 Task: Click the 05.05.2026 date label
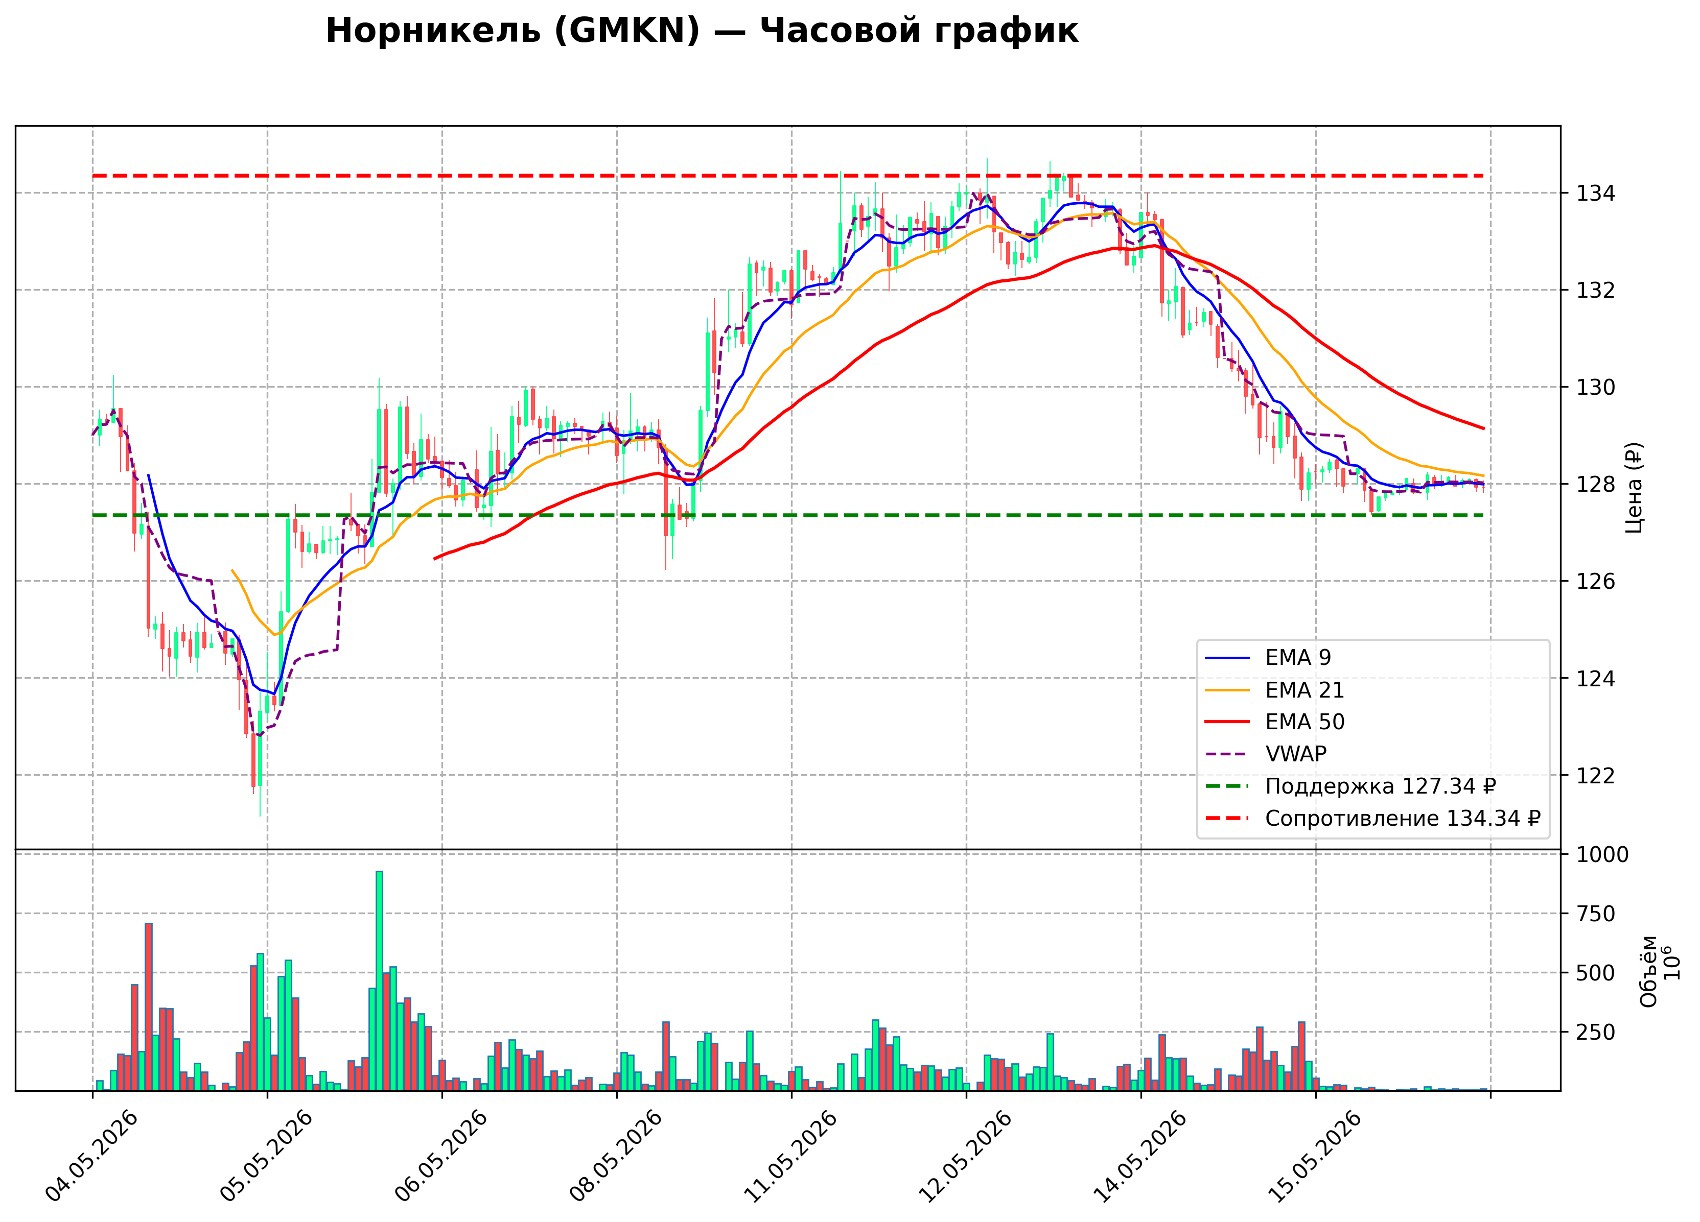click(266, 1157)
